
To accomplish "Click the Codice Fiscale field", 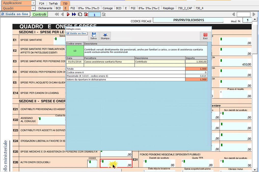I will 188,20.
